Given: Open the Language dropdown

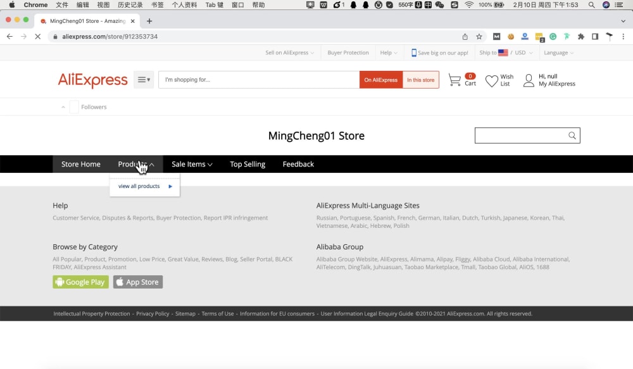Looking at the screenshot, I should (x=558, y=53).
